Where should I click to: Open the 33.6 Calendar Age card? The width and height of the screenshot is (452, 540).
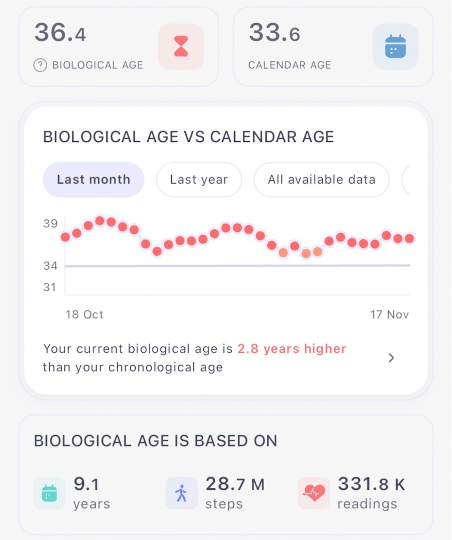coord(333,47)
